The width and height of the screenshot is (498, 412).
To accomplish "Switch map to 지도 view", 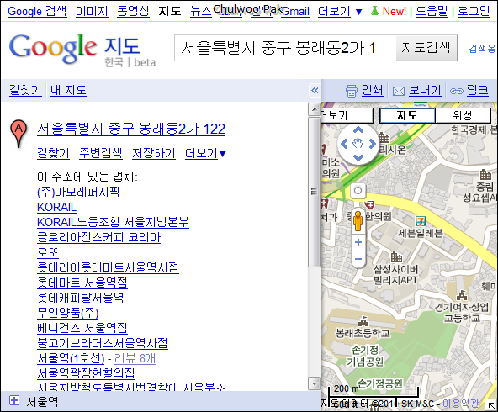I will (x=407, y=115).
